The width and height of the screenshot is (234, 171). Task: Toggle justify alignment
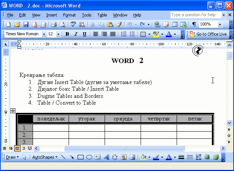(x=113, y=34)
